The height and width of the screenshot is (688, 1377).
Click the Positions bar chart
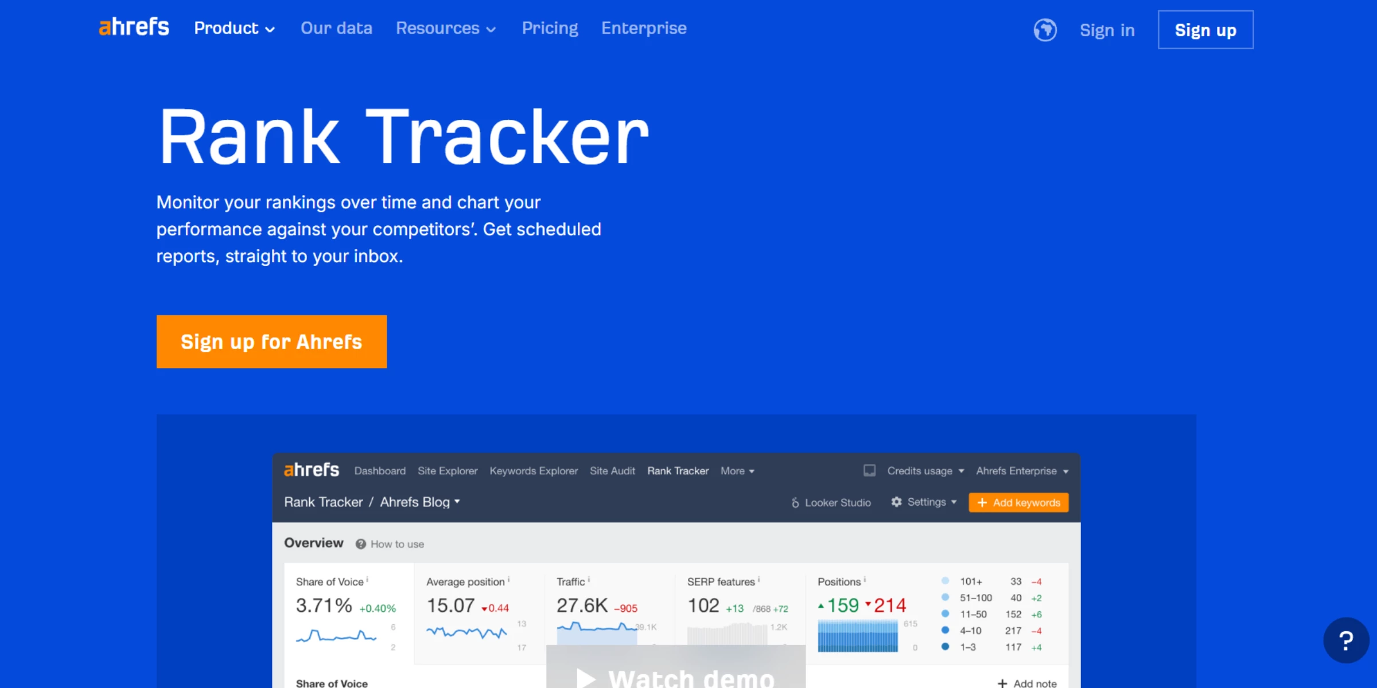click(857, 635)
